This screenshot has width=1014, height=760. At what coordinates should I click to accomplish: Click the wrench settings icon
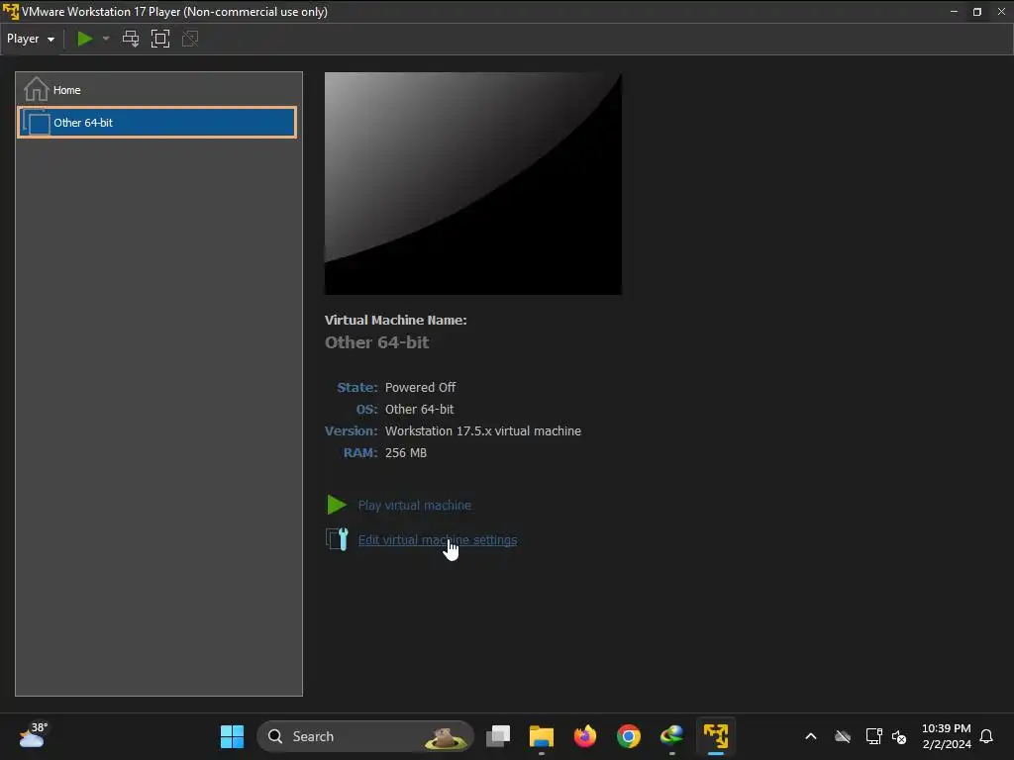pos(338,539)
